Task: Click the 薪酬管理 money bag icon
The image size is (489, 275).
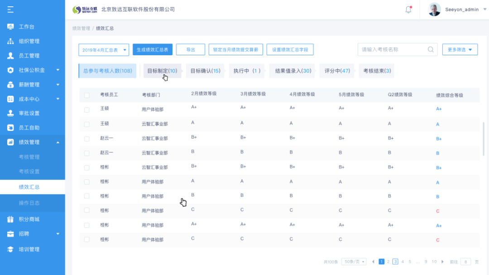Action: 10,85
